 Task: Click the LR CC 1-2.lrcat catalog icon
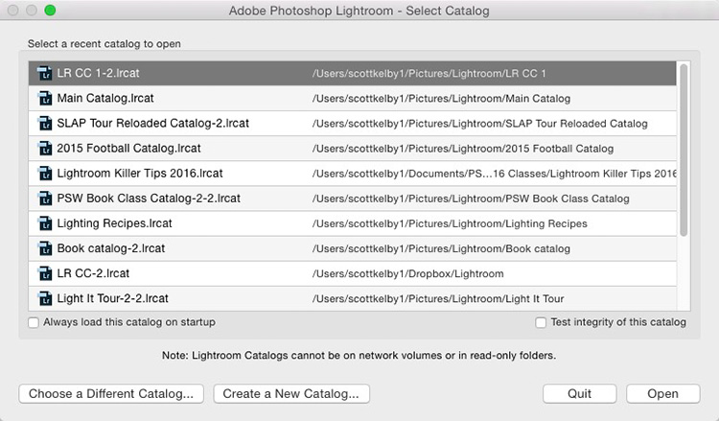45,73
